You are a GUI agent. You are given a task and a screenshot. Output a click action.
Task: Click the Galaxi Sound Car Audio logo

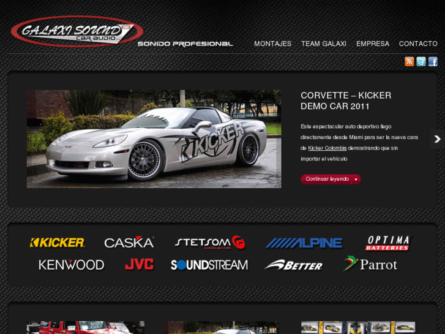[77, 31]
